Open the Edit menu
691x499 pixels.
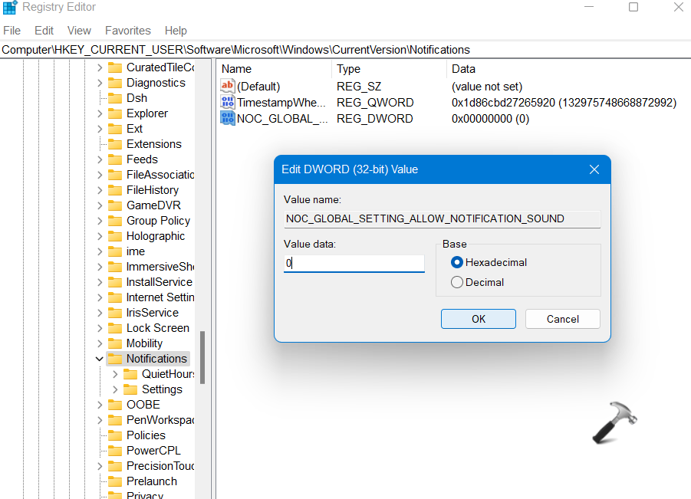[x=44, y=31]
